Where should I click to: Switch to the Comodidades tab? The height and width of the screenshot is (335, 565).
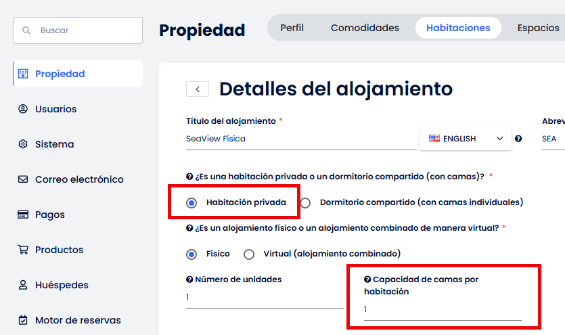pyautogui.click(x=365, y=28)
